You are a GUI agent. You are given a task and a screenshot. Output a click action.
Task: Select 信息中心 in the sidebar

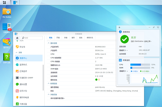(29, 58)
